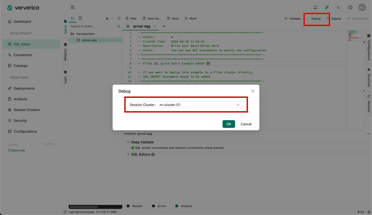
Task: Switch to the folder view icon in drafts
Action: click(x=72, y=18)
